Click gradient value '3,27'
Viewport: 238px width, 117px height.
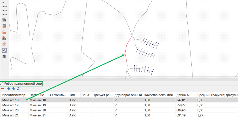[x=200, y=115]
